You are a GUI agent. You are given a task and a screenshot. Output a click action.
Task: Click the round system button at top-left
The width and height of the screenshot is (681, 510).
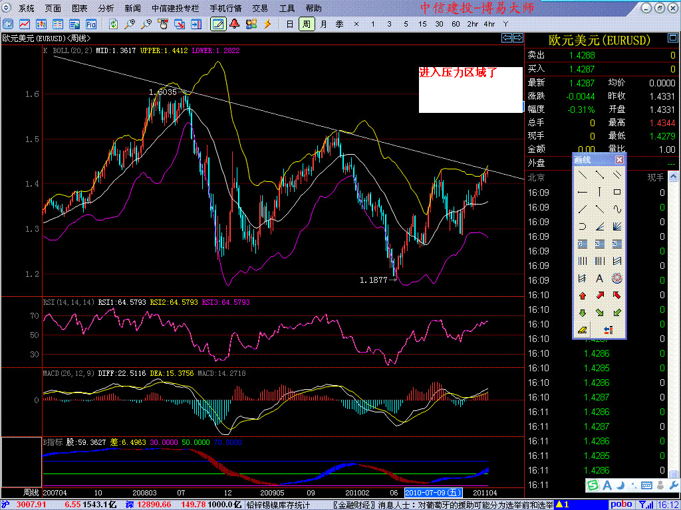[x=7, y=8]
